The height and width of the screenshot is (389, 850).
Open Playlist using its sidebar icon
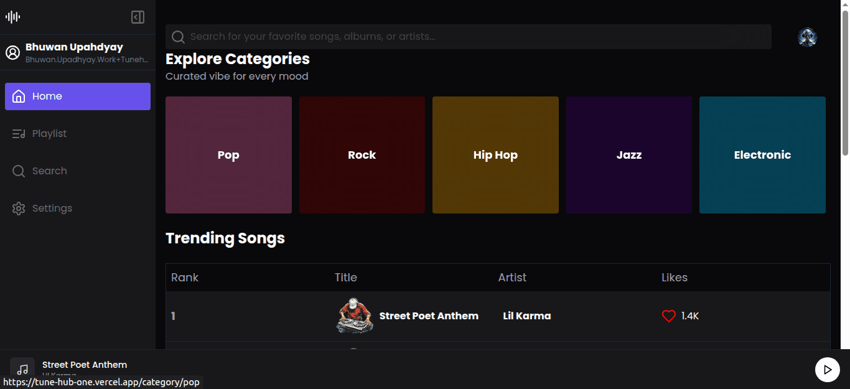pyautogui.click(x=19, y=133)
